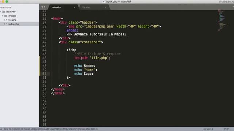Click the yellow minimize window button
The height and width of the screenshot is (131, 234).
click(x=3, y=1)
